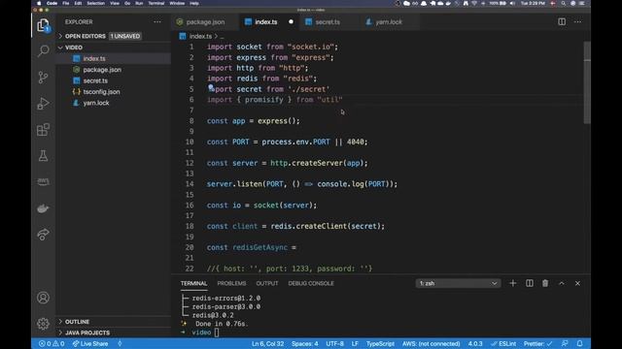Open the Live Share view in activity bar
The image size is (622, 349).
43,235
